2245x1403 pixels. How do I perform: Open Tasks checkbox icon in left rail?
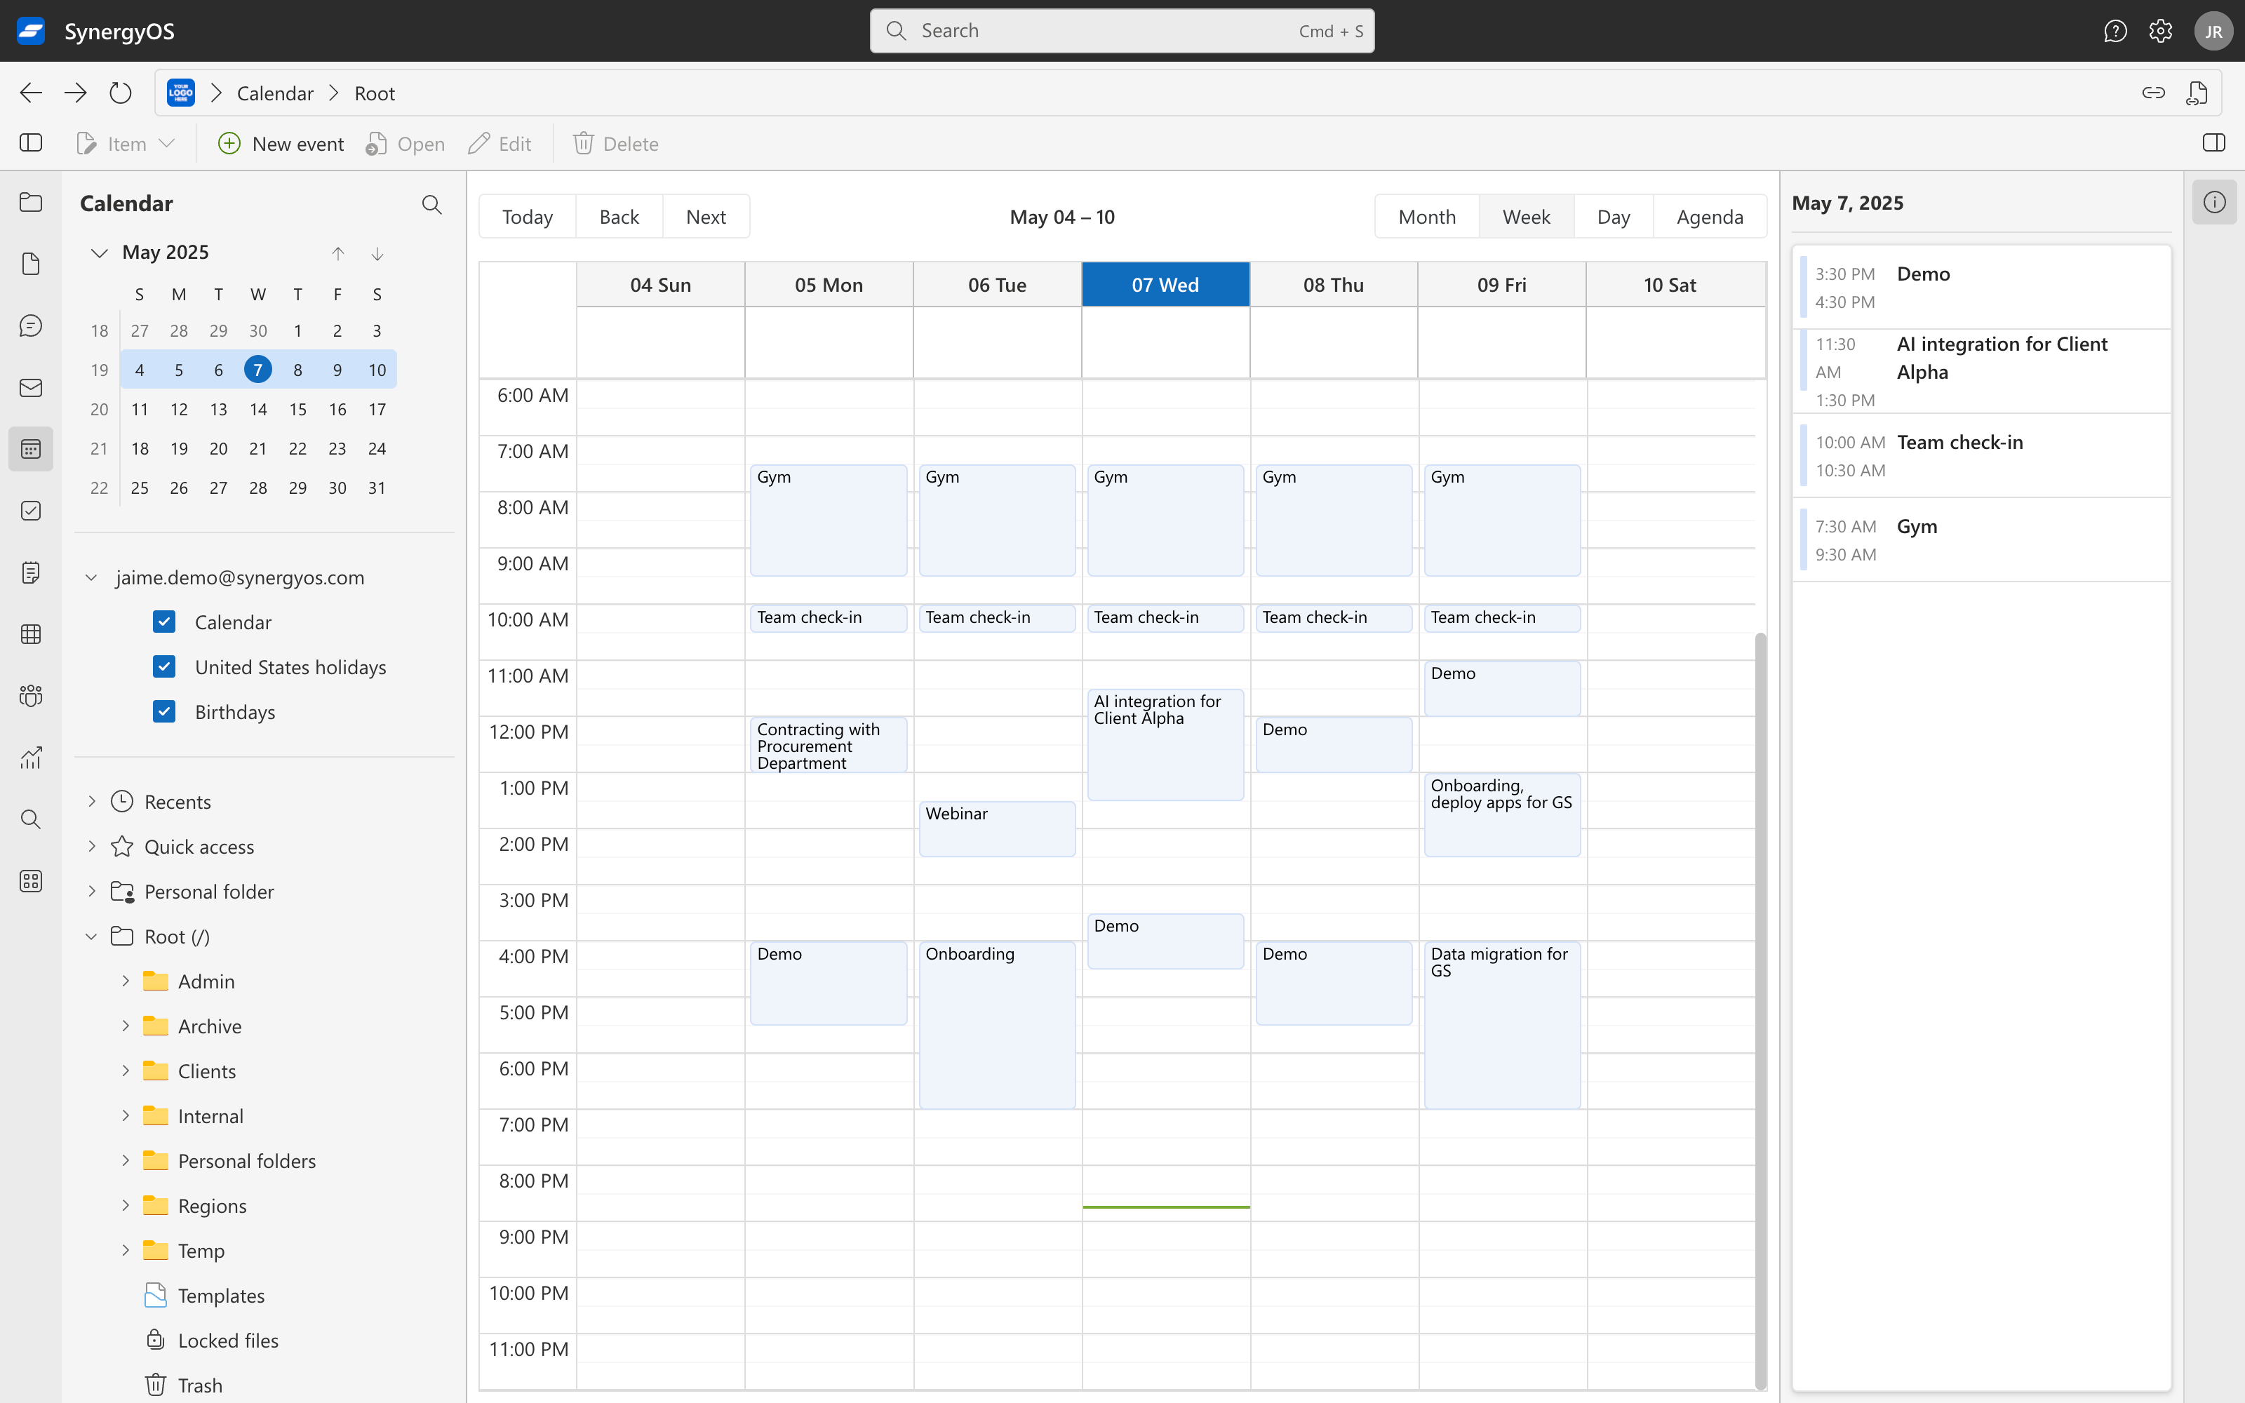click(31, 511)
